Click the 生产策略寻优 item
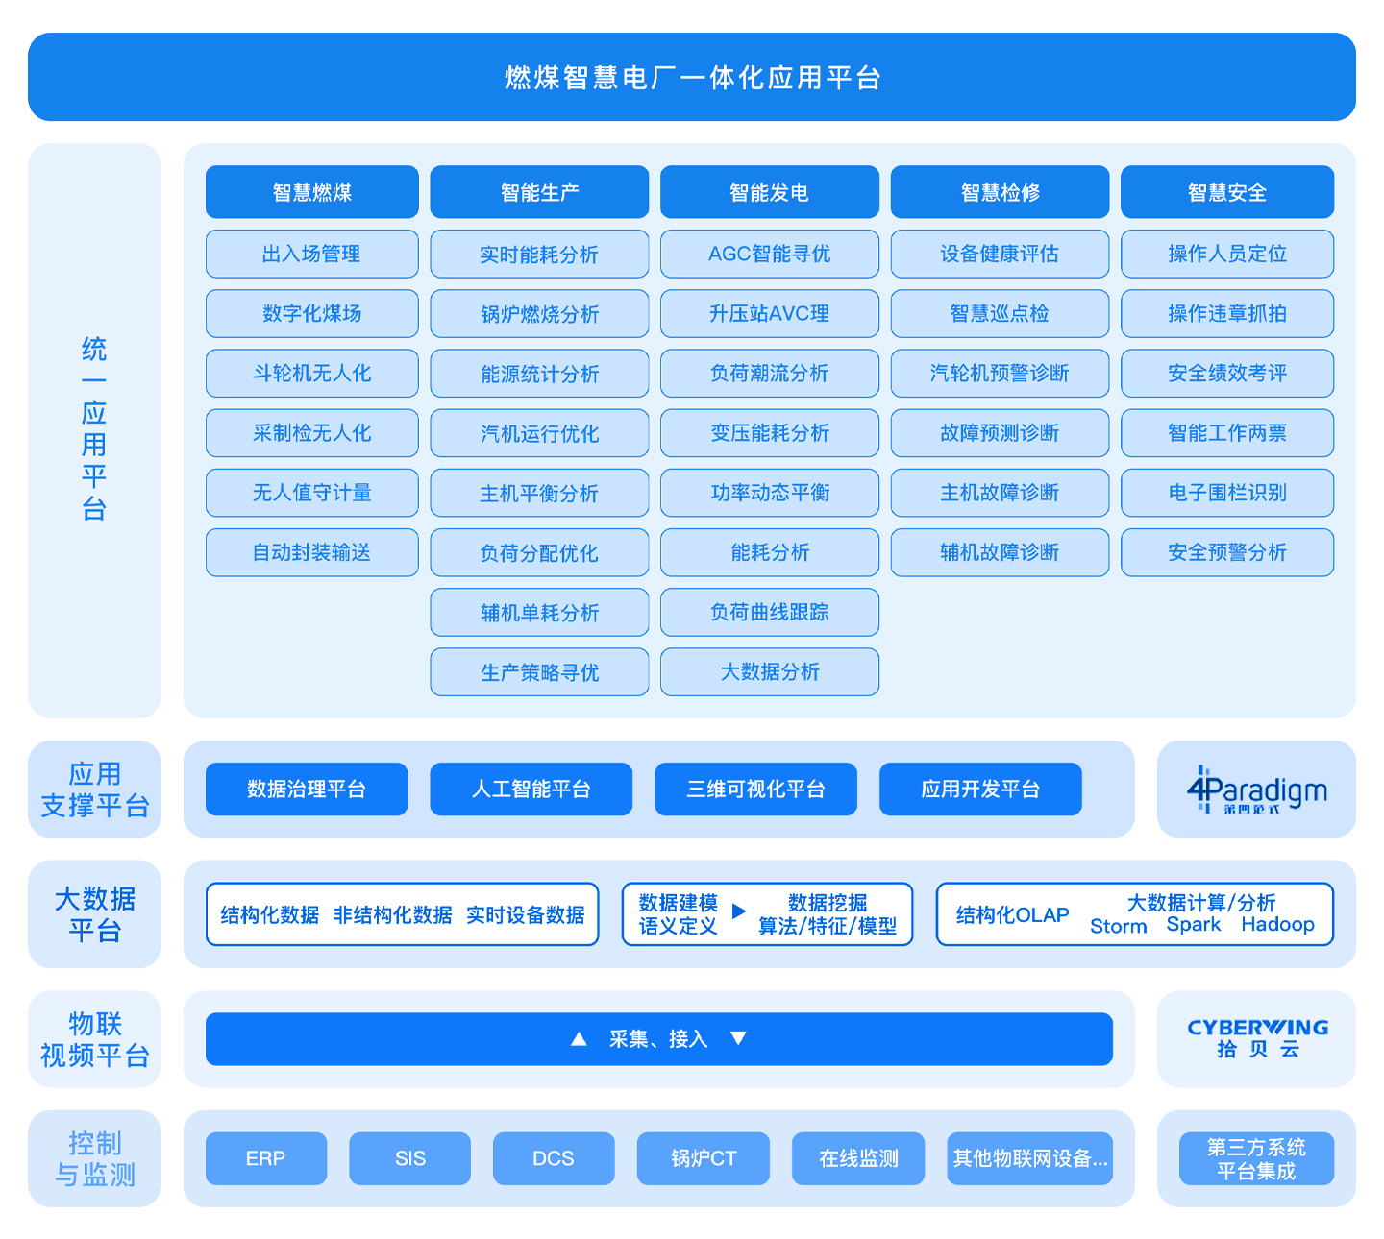The image size is (1384, 1239). coord(539,672)
